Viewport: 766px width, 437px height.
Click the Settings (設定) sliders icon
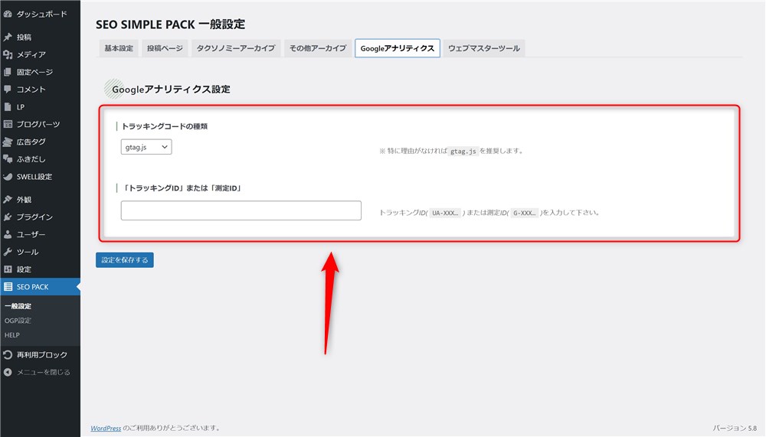(8, 269)
